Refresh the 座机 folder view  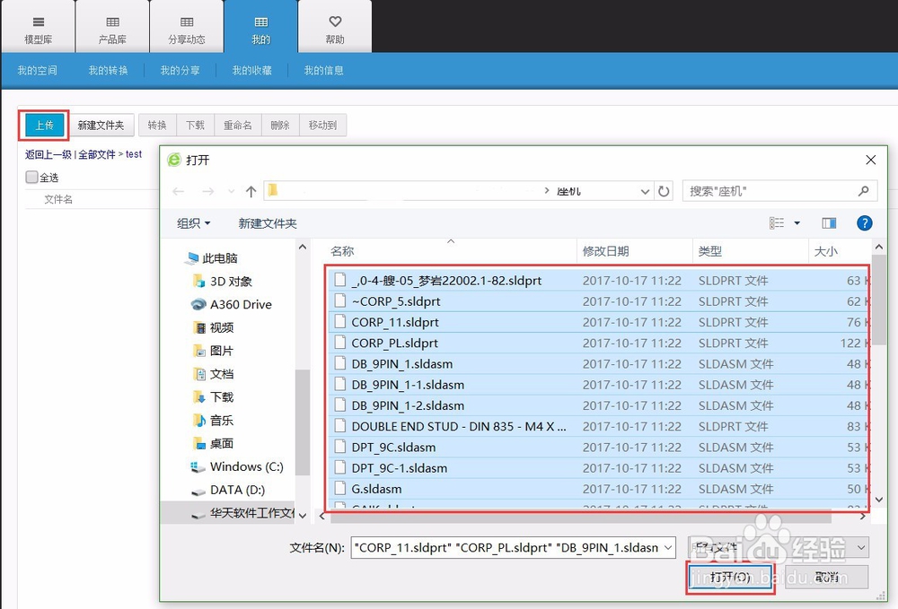(663, 190)
